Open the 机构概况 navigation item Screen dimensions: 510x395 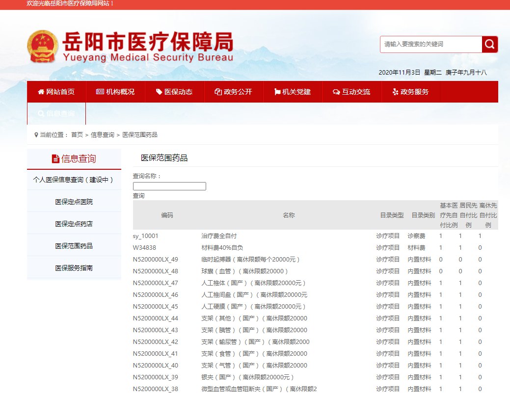click(115, 92)
